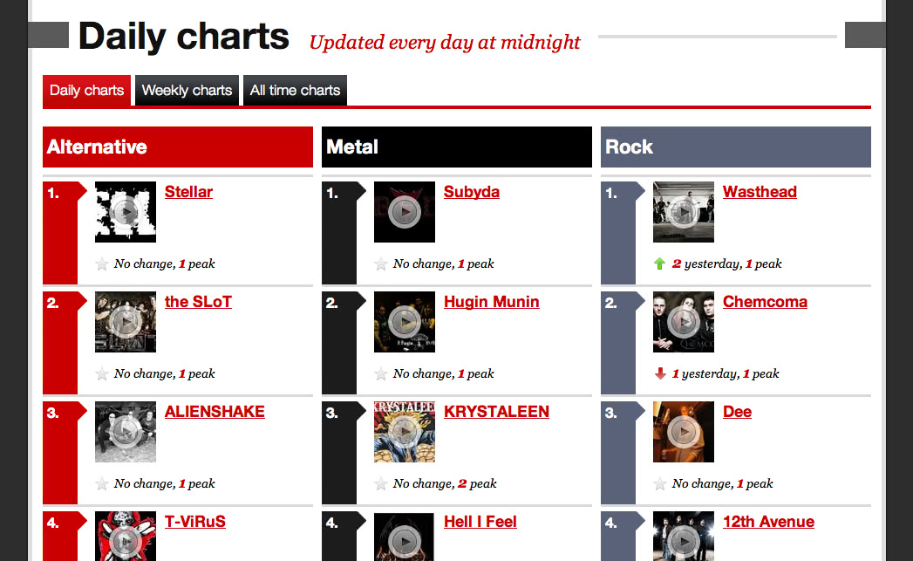Open the Rock category header
Image resolution: width=913 pixels, height=561 pixels.
[x=735, y=147]
